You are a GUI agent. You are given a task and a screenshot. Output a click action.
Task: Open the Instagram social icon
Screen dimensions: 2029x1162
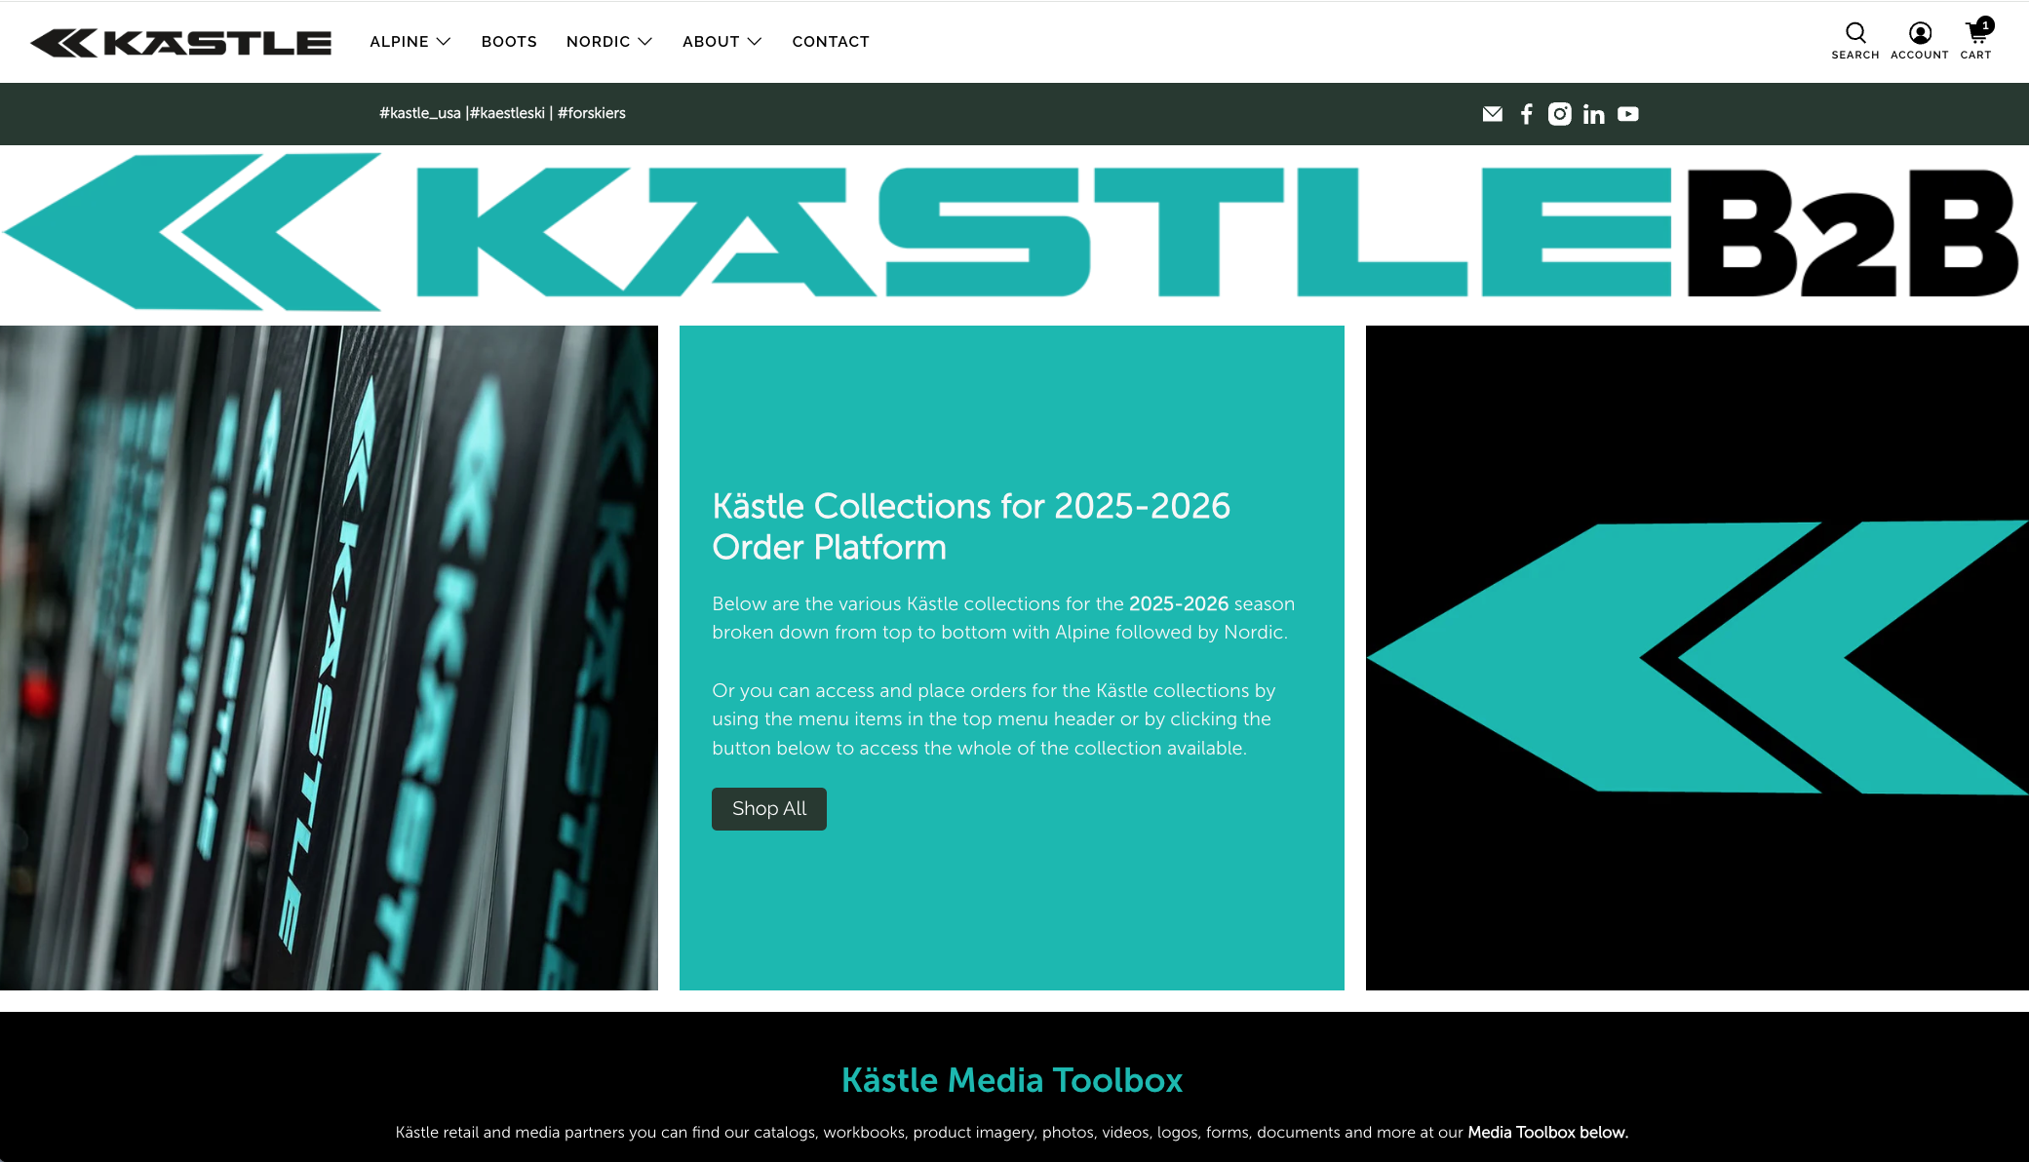point(1559,114)
